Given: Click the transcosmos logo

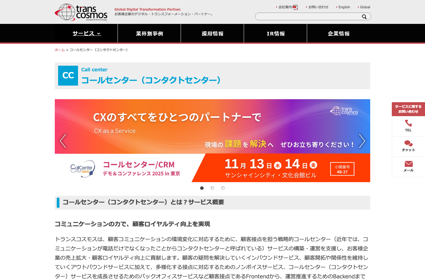Looking at the screenshot, I should [x=81, y=12].
